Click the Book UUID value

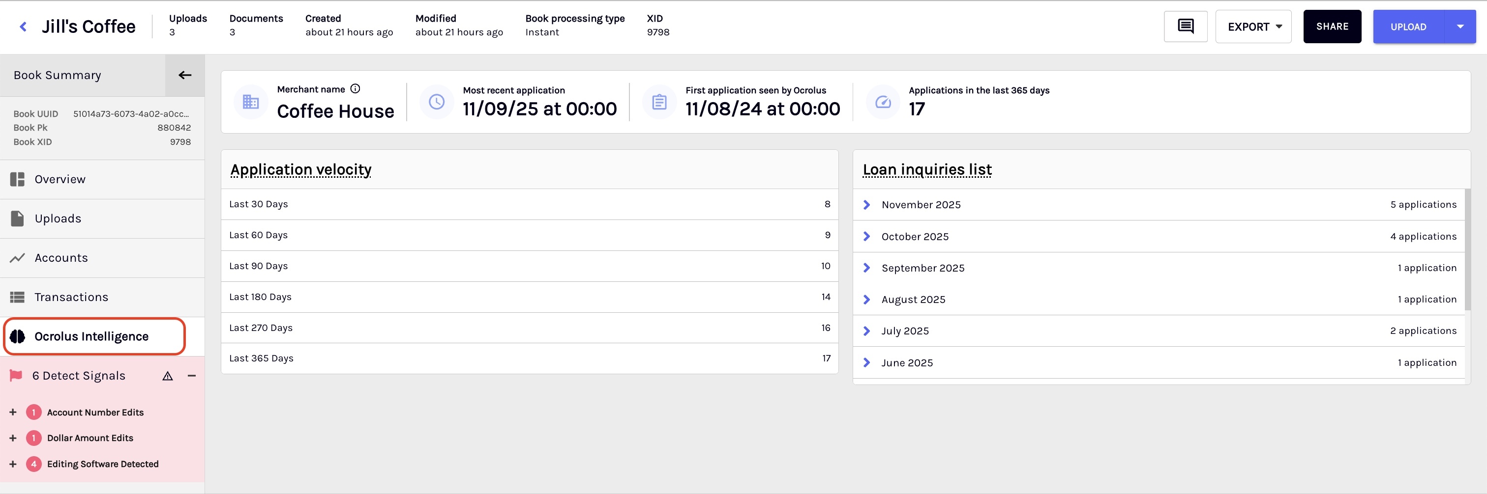[131, 114]
